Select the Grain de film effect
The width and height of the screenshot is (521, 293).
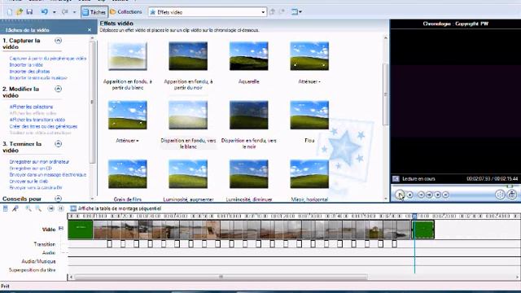128,174
